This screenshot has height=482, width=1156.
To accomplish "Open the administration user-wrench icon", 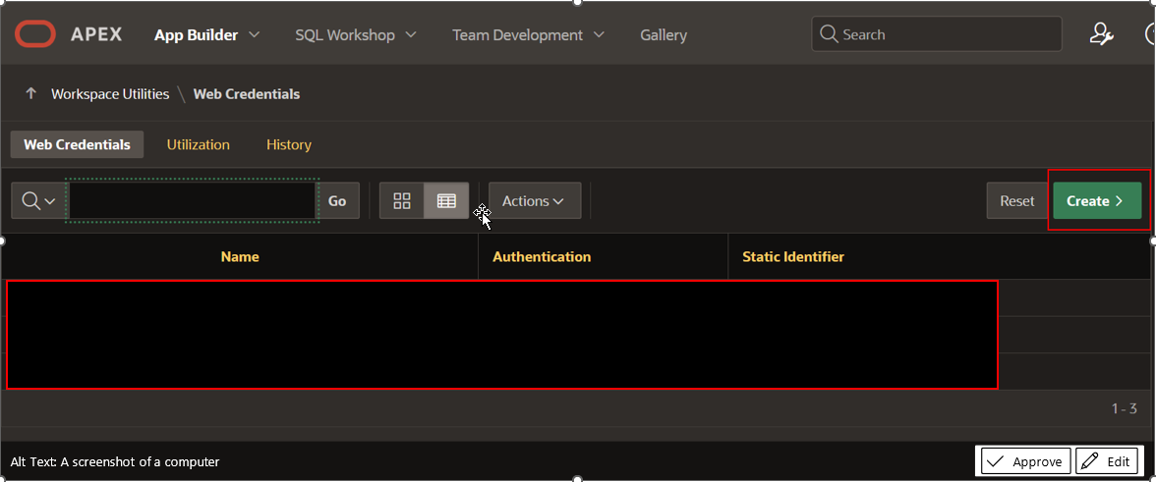I will [x=1101, y=34].
